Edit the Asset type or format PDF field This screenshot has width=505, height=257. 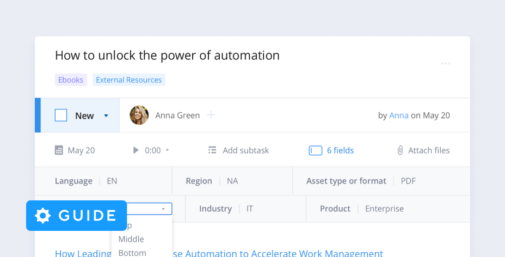pyautogui.click(x=408, y=181)
